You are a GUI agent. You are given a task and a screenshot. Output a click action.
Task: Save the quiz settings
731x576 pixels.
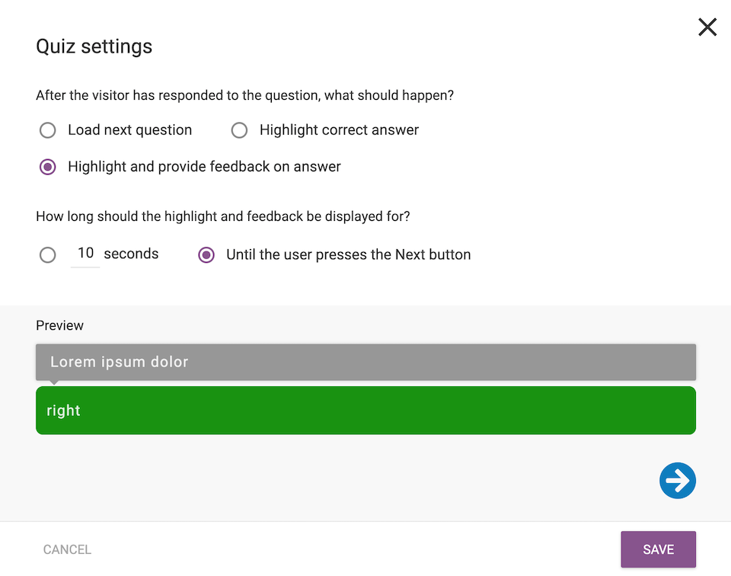tap(658, 549)
